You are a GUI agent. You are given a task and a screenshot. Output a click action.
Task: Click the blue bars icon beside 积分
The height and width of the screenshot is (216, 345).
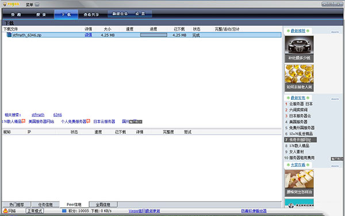(x=64, y=211)
